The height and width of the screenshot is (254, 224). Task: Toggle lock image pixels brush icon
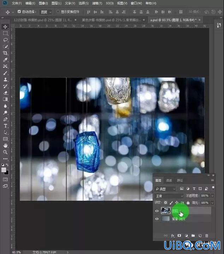pos(171,202)
